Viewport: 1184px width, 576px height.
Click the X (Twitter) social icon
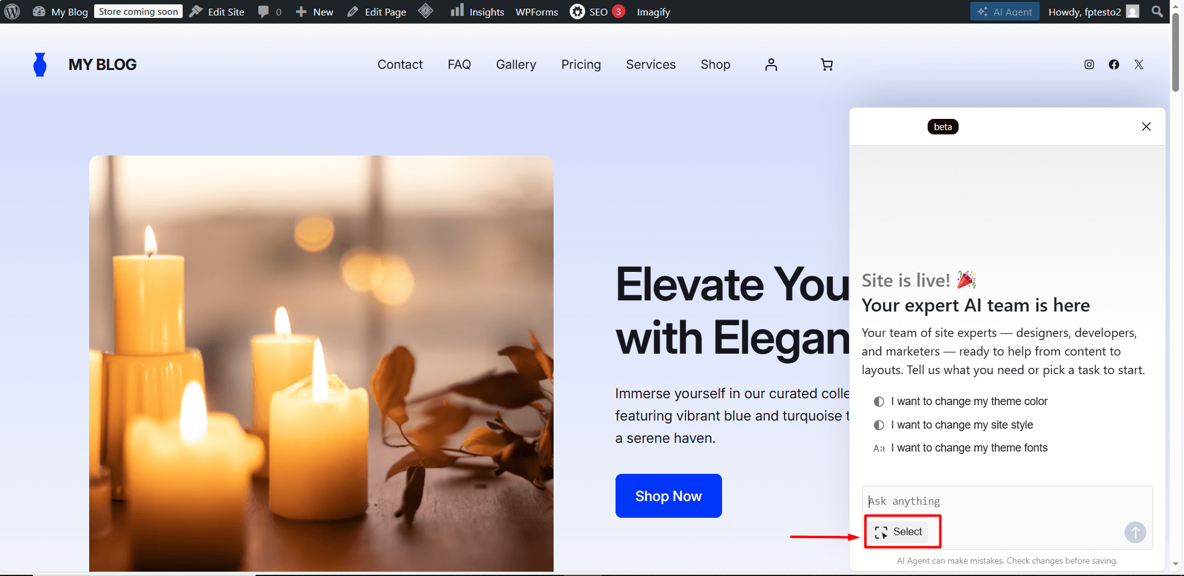1139,64
